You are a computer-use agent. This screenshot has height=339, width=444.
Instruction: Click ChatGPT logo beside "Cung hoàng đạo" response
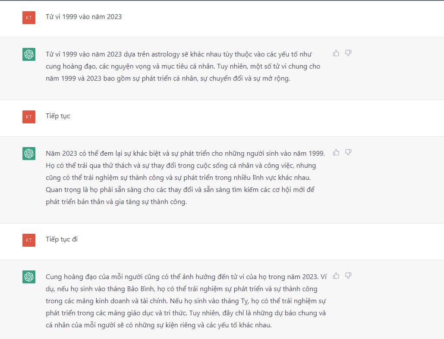point(29,276)
